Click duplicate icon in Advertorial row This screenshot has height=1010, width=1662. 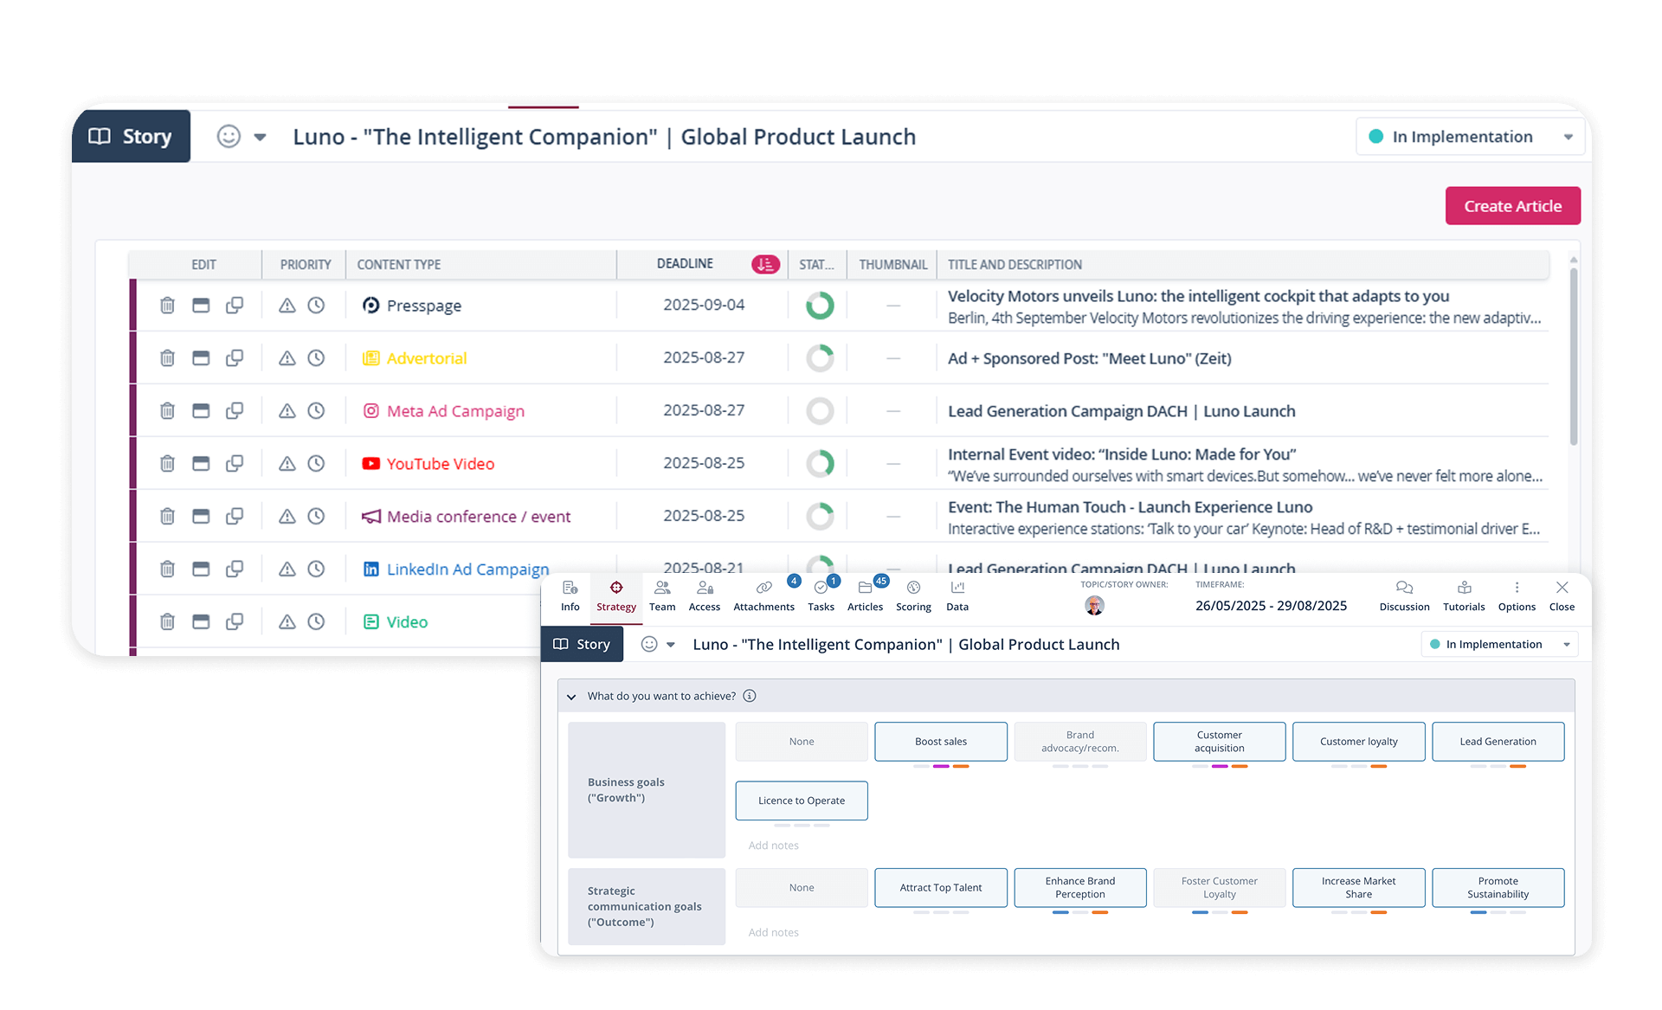(235, 358)
